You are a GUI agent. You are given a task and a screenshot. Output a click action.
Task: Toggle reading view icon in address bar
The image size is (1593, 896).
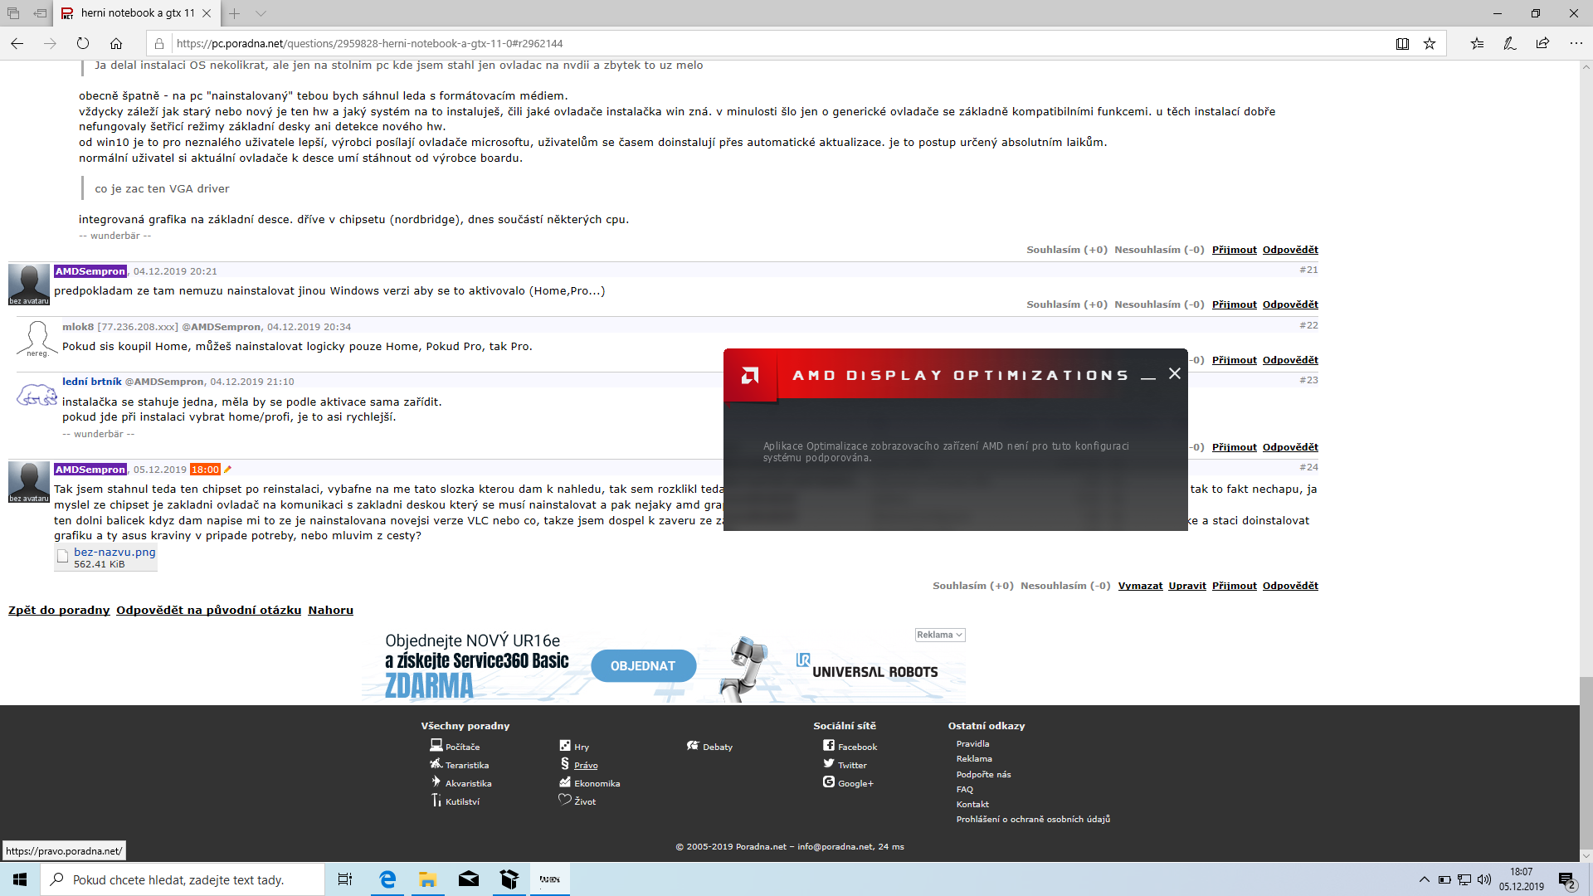pos(1402,43)
